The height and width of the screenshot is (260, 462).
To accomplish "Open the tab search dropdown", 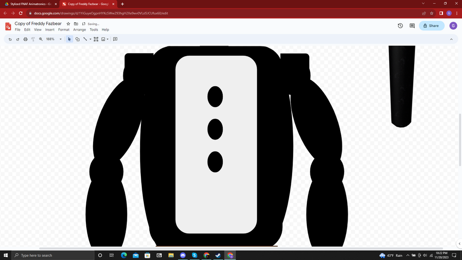I will pos(423,4).
